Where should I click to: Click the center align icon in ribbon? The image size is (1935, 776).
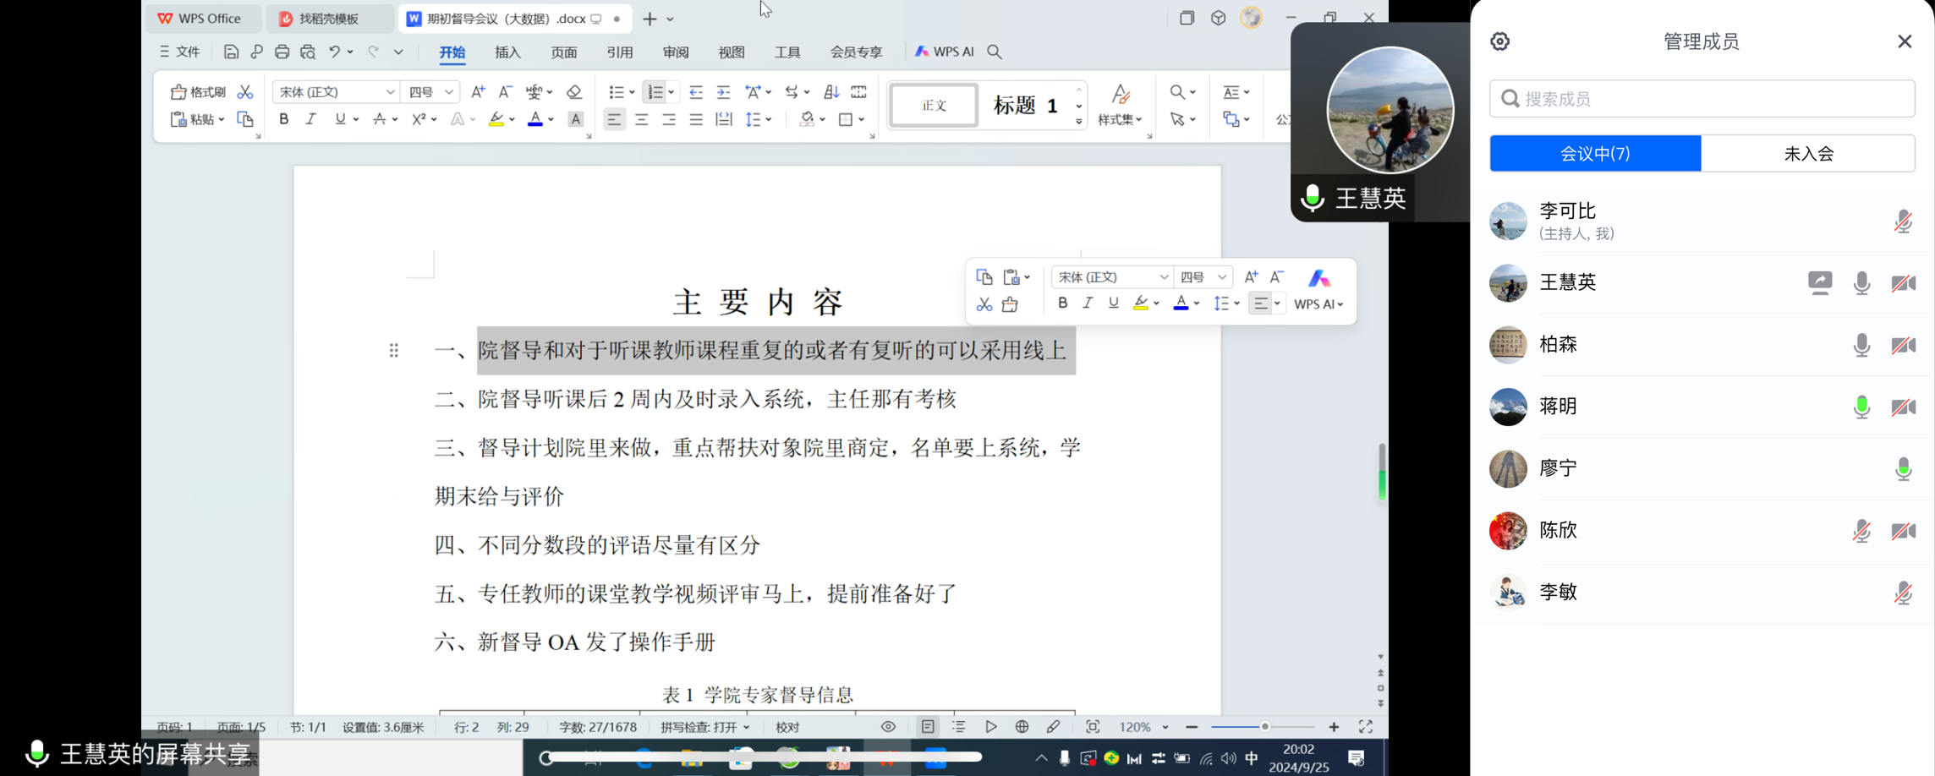pyautogui.click(x=642, y=120)
